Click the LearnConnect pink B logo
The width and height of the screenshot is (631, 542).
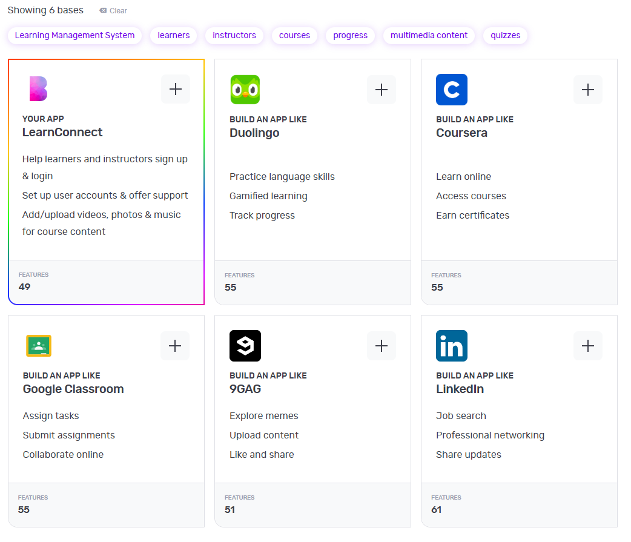38,88
